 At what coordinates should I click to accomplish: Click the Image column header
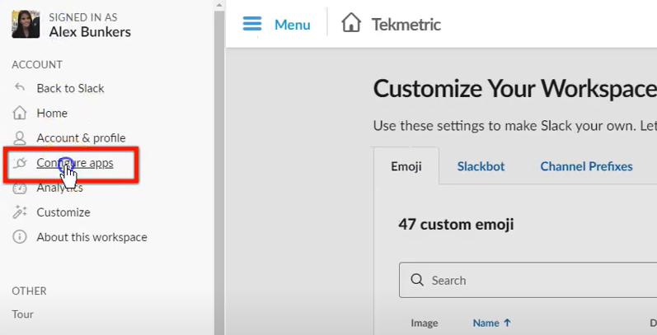point(424,323)
